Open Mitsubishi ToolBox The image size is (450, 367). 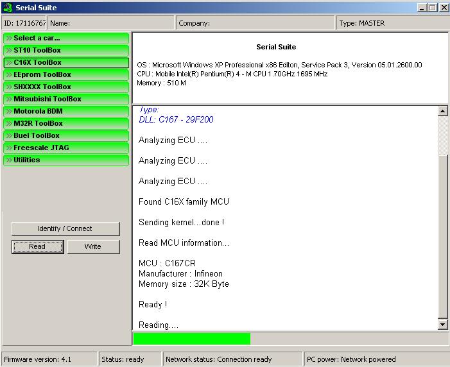point(66,99)
